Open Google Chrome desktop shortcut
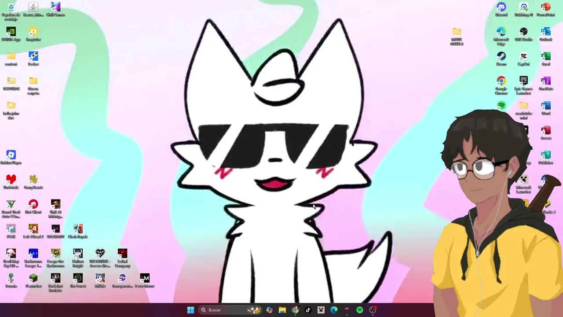 (501, 85)
